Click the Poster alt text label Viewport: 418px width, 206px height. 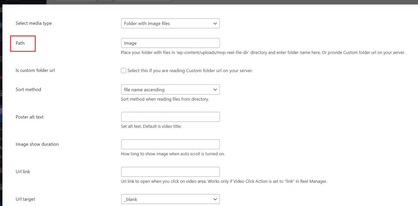tap(30, 117)
